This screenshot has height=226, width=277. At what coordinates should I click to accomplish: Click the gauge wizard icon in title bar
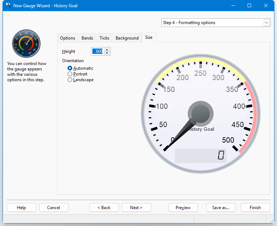[8, 5]
